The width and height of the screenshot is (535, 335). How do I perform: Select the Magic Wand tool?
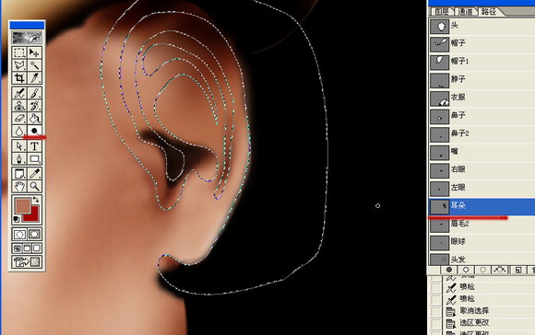[34, 65]
